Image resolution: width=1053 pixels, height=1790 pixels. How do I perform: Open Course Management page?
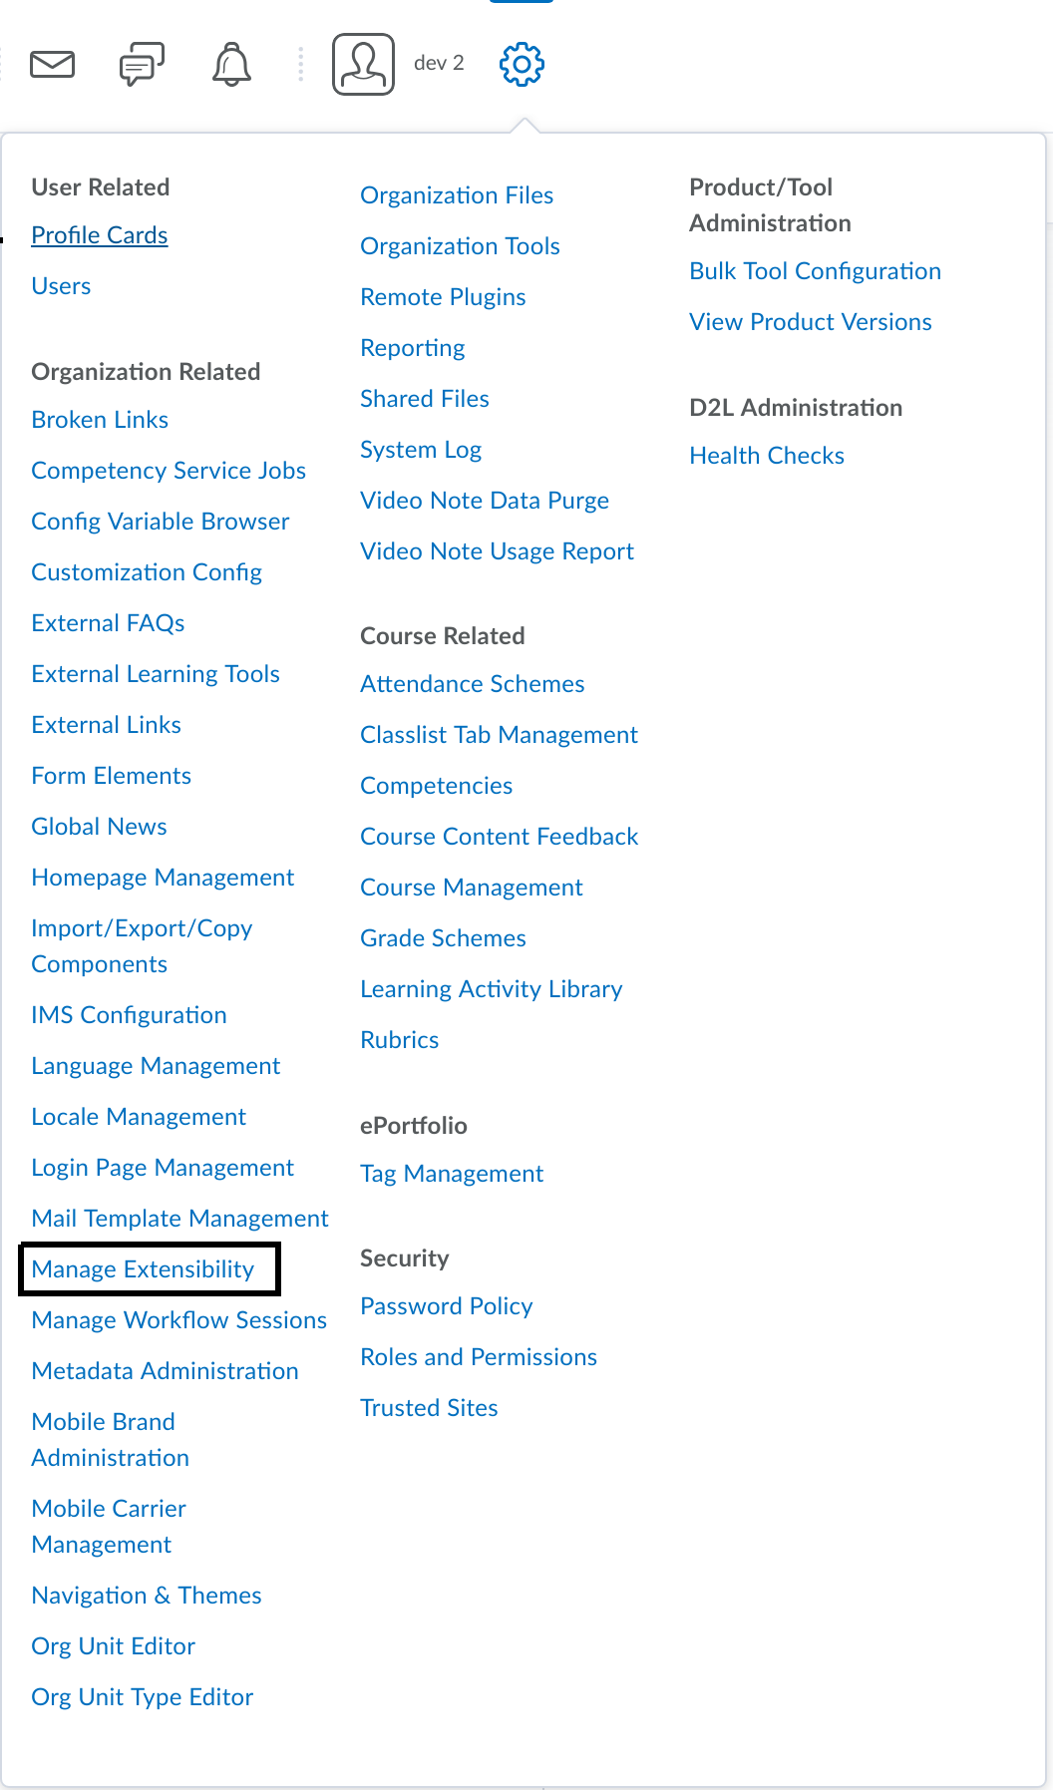(x=472, y=888)
